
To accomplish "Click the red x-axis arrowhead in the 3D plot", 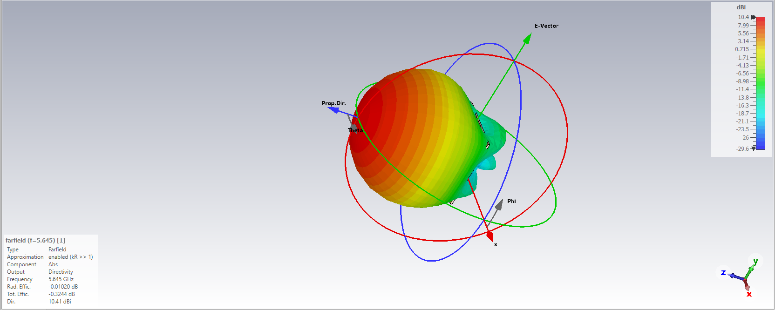I will click(489, 236).
